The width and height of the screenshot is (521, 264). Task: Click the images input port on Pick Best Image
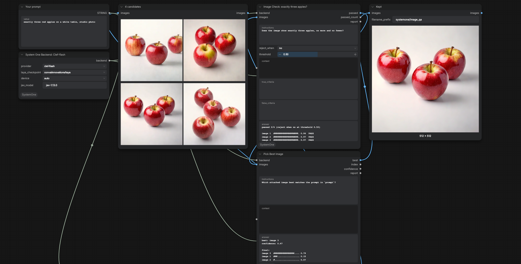pos(257,164)
